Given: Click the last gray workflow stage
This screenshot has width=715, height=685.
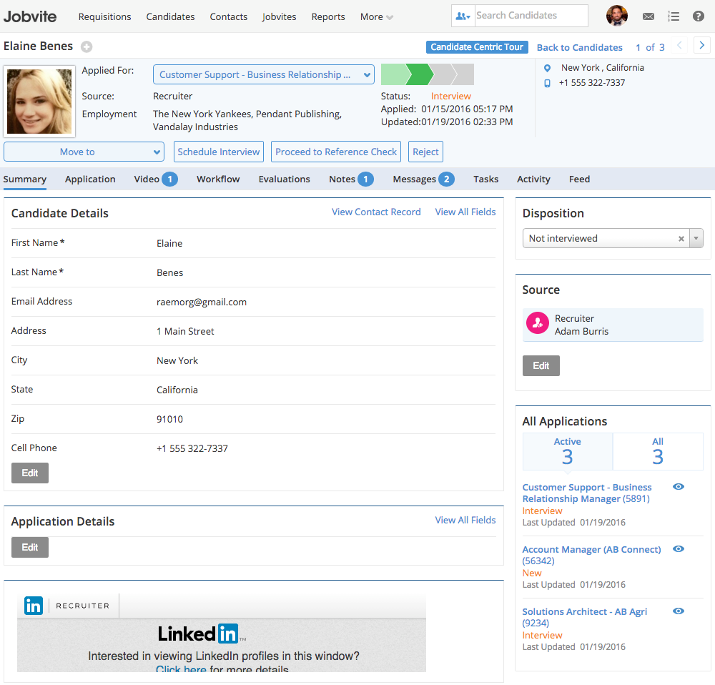Looking at the screenshot, I should pos(464,74).
